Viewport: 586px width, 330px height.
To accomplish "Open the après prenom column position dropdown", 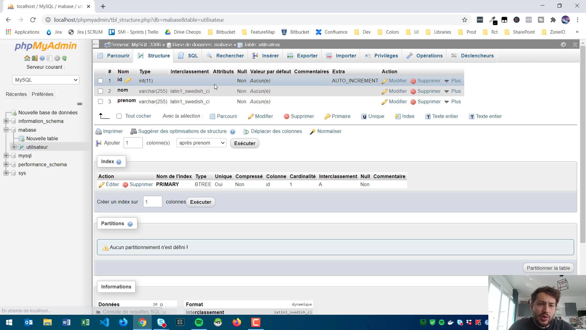I will [201, 143].
